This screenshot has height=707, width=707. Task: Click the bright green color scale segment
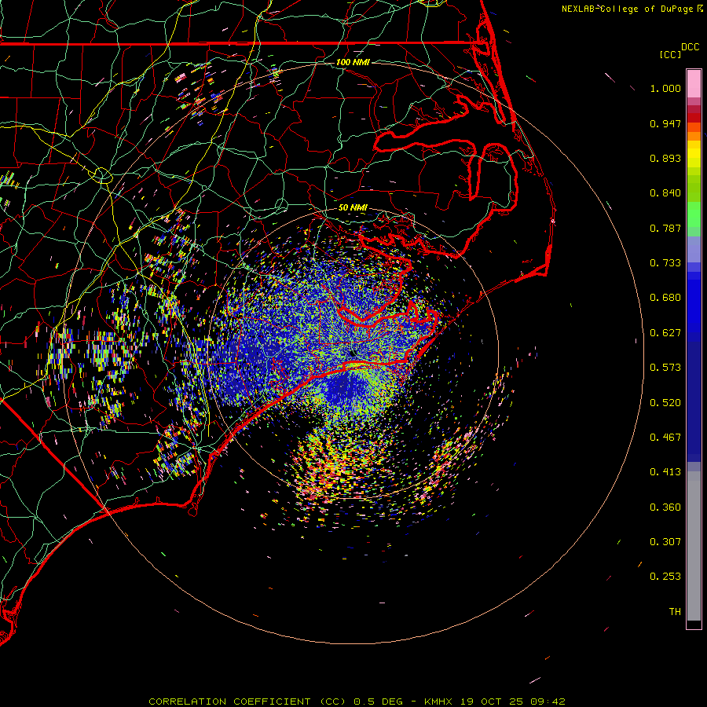coord(694,214)
